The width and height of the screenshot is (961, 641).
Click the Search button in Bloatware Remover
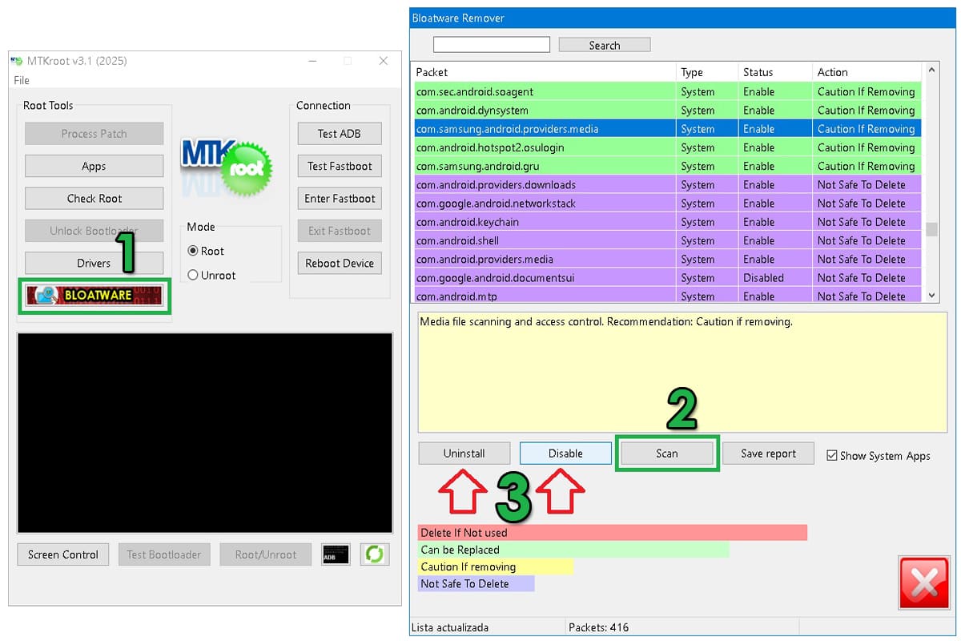pos(605,45)
